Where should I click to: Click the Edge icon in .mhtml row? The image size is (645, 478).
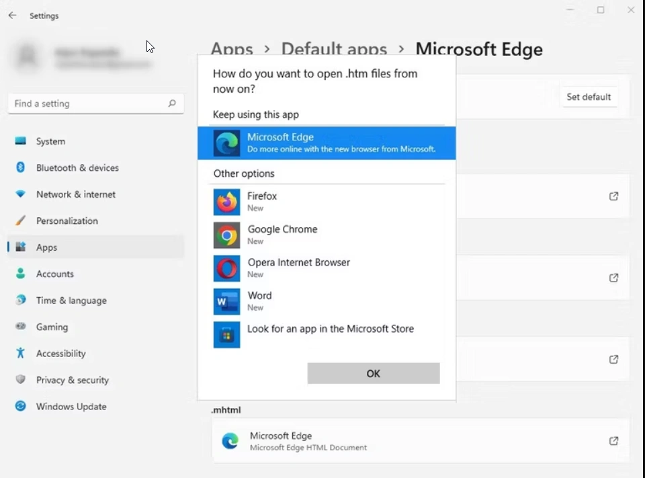click(x=230, y=441)
